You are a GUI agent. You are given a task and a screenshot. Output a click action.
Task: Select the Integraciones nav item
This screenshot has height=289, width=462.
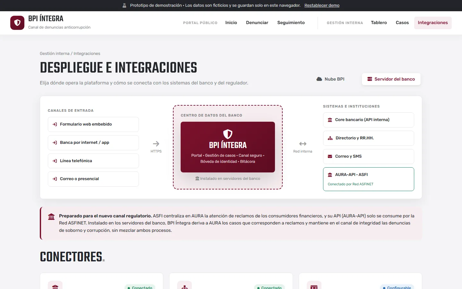(433, 23)
